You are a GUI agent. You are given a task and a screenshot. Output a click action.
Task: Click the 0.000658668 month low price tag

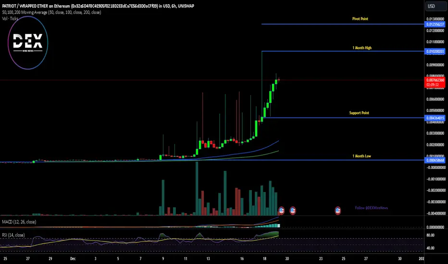pos(435,160)
